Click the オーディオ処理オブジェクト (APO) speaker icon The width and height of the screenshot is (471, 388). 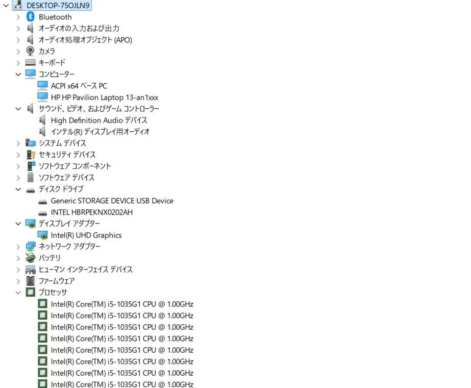pyautogui.click(x=30, y=40)
